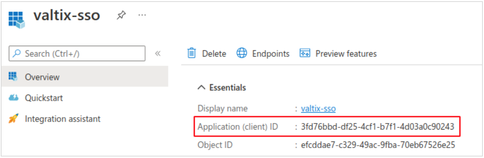The image size is (484, 158).
Task: Click the Endpoints globe icon
Action: pos(241,53)
